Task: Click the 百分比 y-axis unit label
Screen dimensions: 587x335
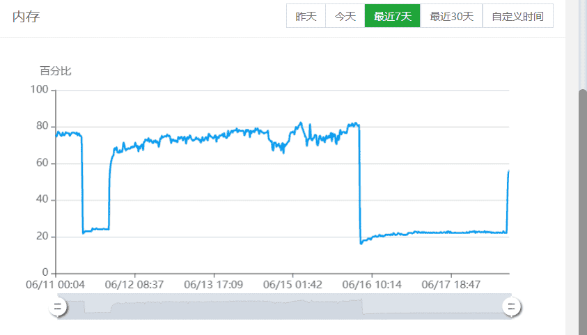Action: 55,70
